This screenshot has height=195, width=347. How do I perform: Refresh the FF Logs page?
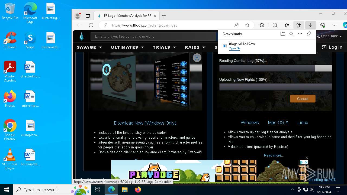[91, 25]
